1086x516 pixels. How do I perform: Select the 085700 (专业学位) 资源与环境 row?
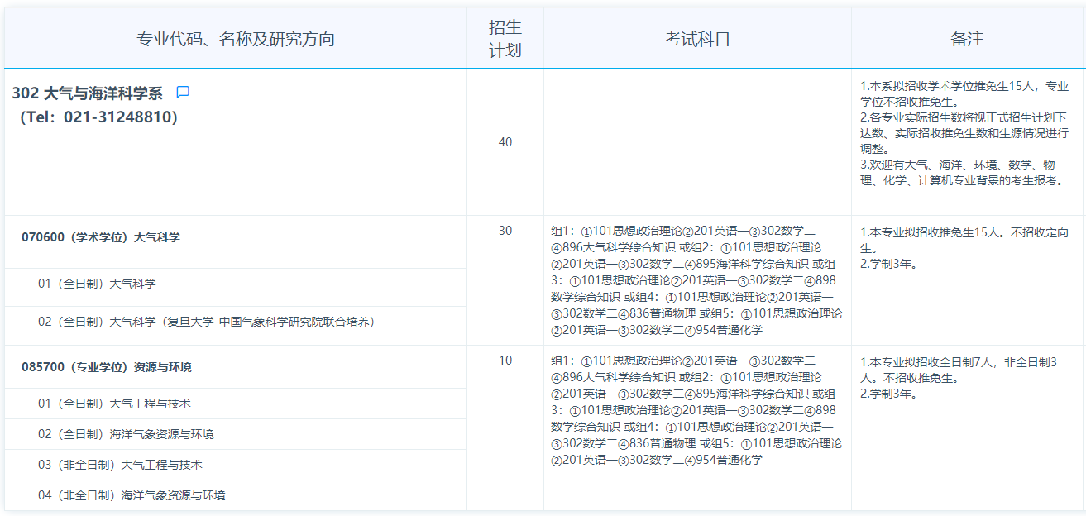107,367
